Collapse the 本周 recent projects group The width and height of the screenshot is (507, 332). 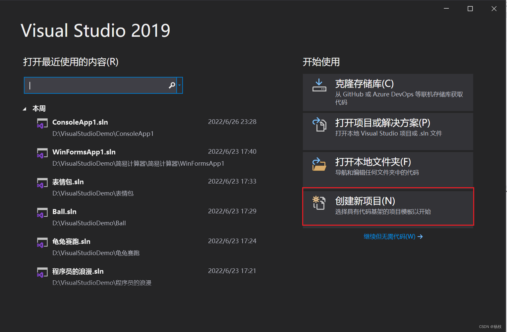[x=24, y=108]
